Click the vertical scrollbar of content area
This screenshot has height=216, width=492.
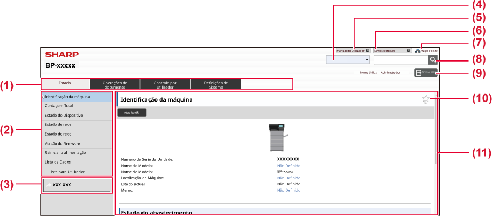(x=435, y=135)
